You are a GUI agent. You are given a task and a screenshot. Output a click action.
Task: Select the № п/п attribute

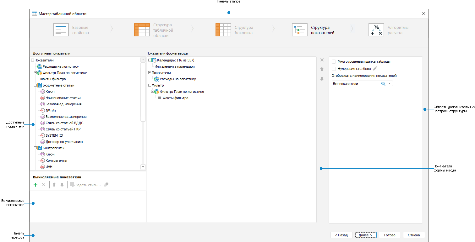click(x=51, y=110)
